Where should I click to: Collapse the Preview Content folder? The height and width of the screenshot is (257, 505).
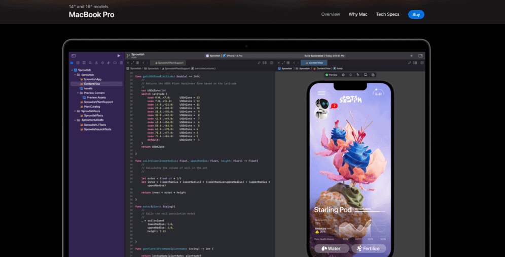click(78, 93)
